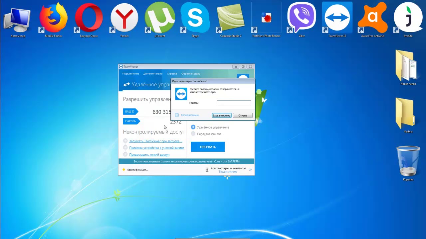This screenshot has height=239, width=426.
Task: Open the Дополнительно menu in TeamViewer
Action: tap(153, 74)
